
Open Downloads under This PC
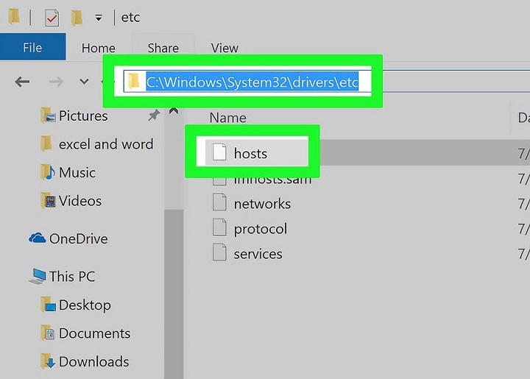[x=94, y=362]
